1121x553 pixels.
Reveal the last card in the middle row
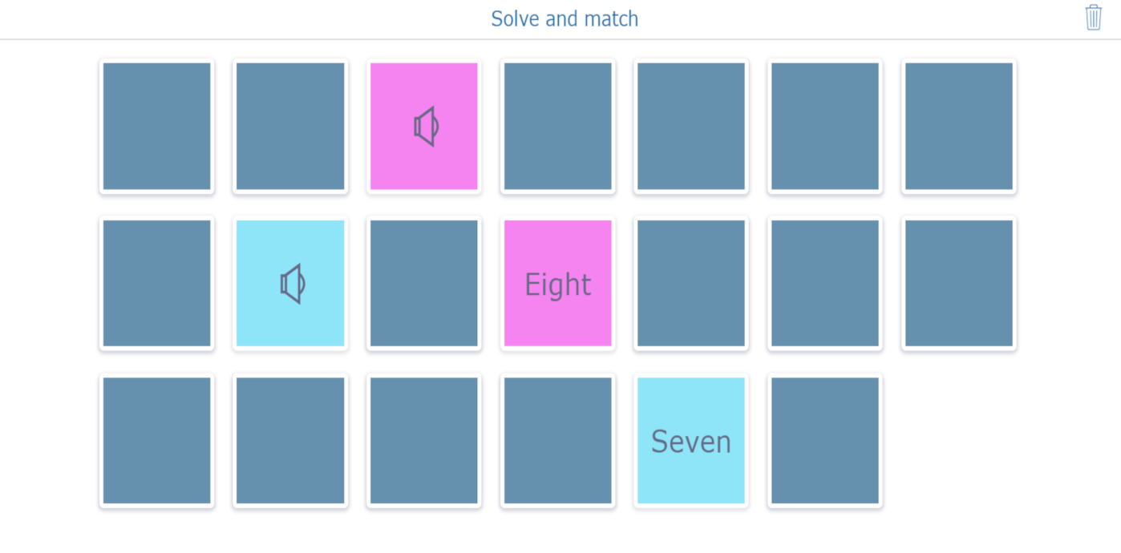coord(959,284)
